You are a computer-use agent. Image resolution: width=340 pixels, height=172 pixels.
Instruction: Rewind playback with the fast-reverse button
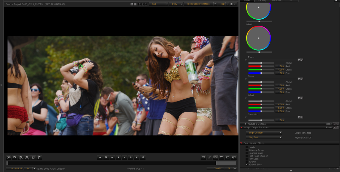pyautogui.click(x=112, y=157)
